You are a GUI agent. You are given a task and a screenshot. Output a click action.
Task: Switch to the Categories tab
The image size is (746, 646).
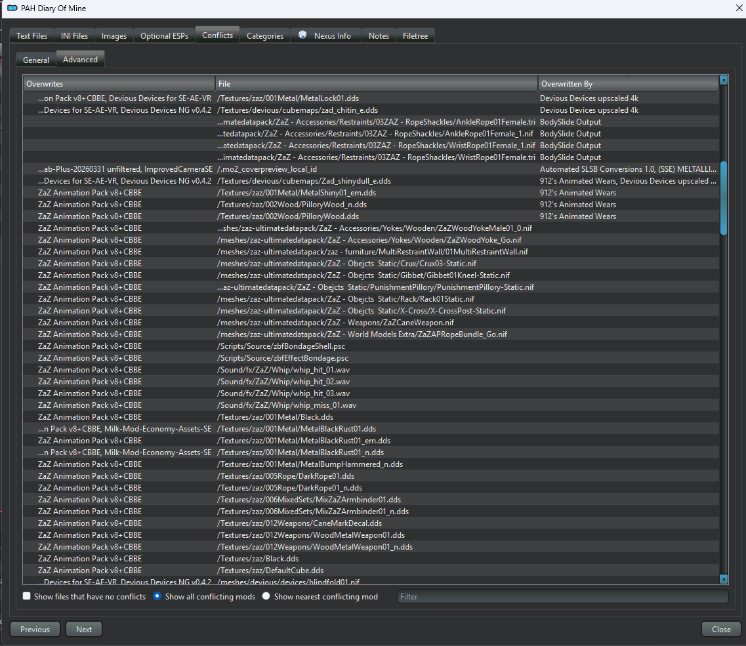[265, 35]
